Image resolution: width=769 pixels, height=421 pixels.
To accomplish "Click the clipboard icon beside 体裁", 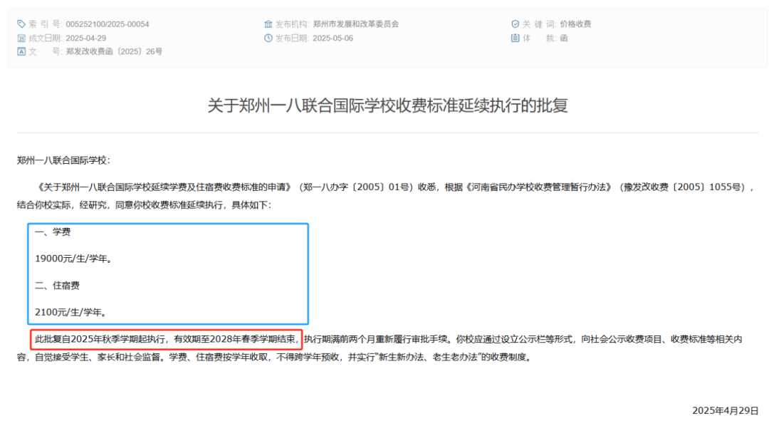I will pos(515,38).
